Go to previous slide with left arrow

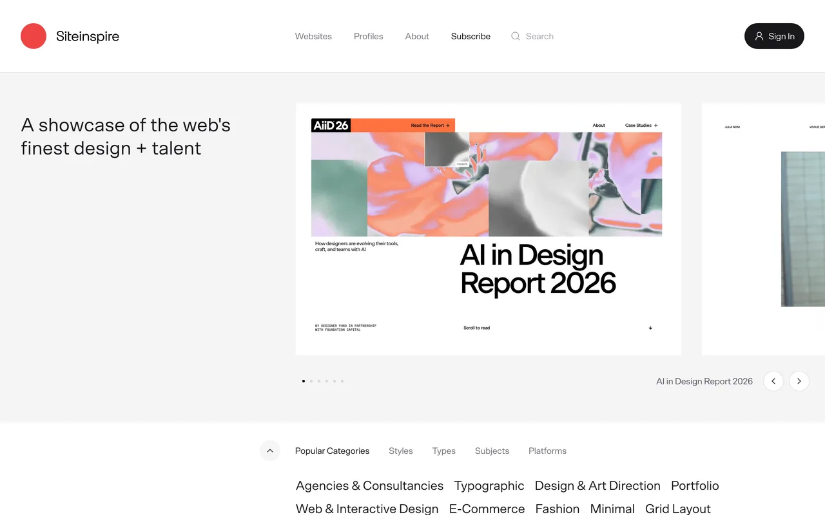773,381
